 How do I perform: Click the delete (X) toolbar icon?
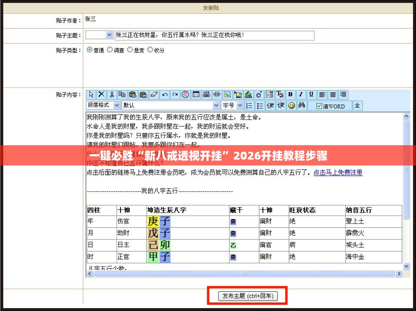[x=101, y=95]
